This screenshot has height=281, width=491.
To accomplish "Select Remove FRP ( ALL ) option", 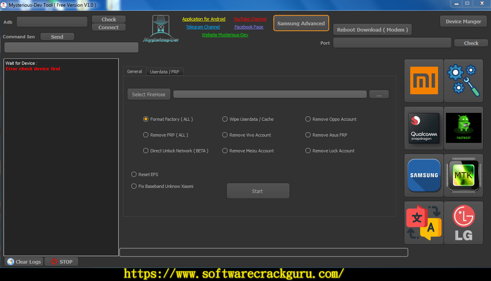I will tap(166, 135).
